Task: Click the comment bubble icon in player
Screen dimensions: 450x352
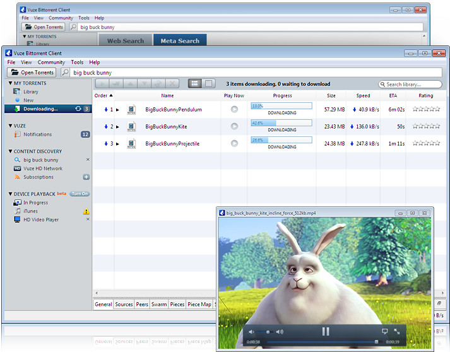Action: pos(384,331)
